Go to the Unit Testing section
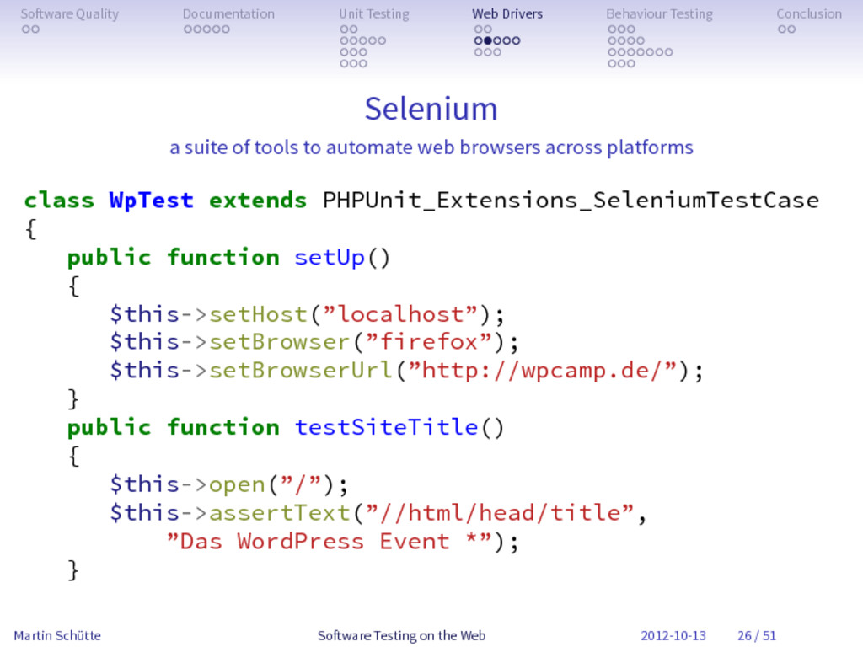 point(373,13)
